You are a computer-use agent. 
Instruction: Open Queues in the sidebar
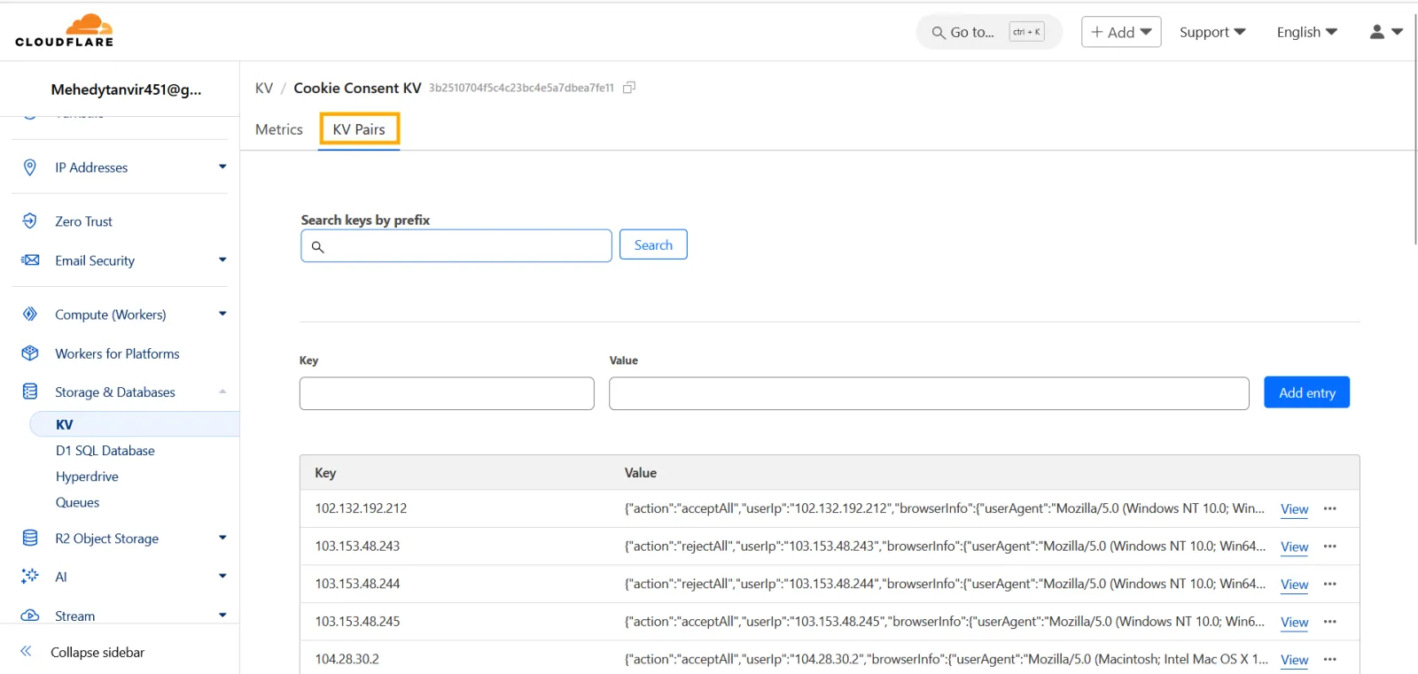[77, 502]
